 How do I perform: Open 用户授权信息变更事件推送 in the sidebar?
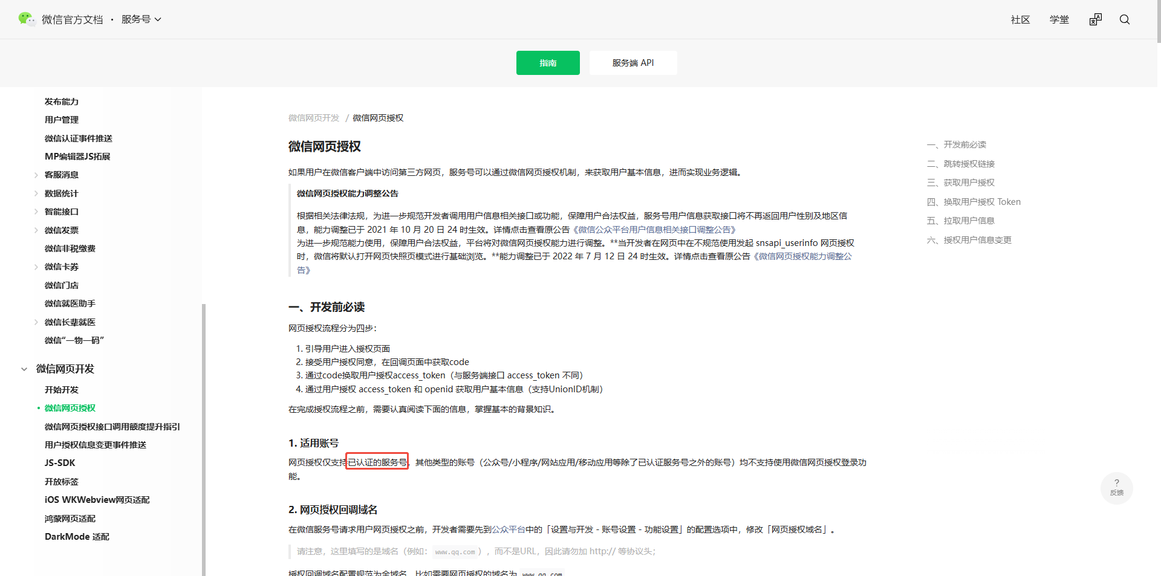[x=96, y=445]
